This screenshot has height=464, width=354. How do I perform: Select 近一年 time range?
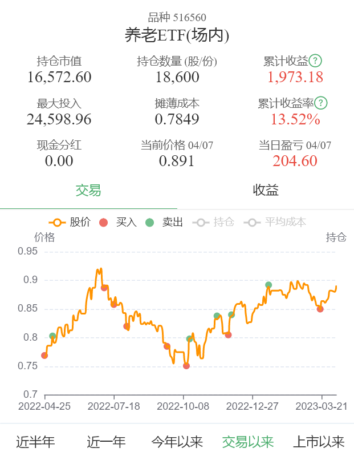[106, 442]
